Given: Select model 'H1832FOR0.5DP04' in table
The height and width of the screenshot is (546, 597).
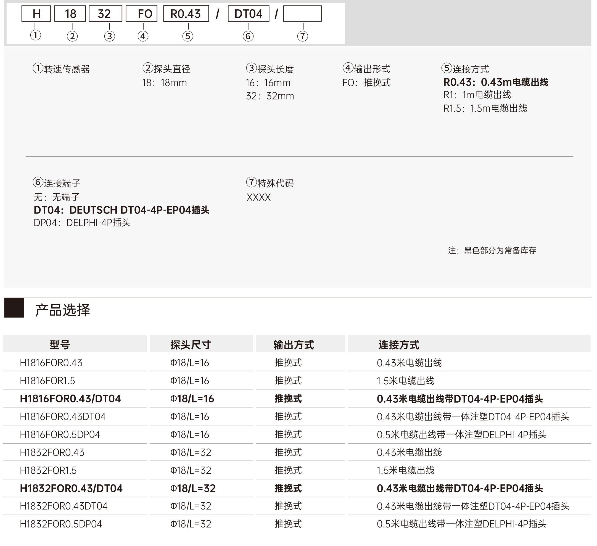Looking at the screenshot, I should 61,524.
